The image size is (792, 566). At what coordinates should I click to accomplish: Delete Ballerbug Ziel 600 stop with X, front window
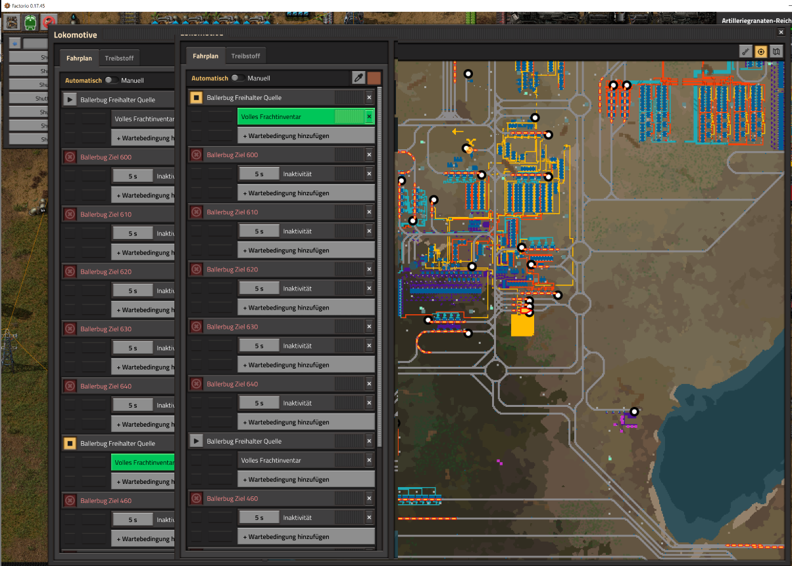[x=369, y=155]
